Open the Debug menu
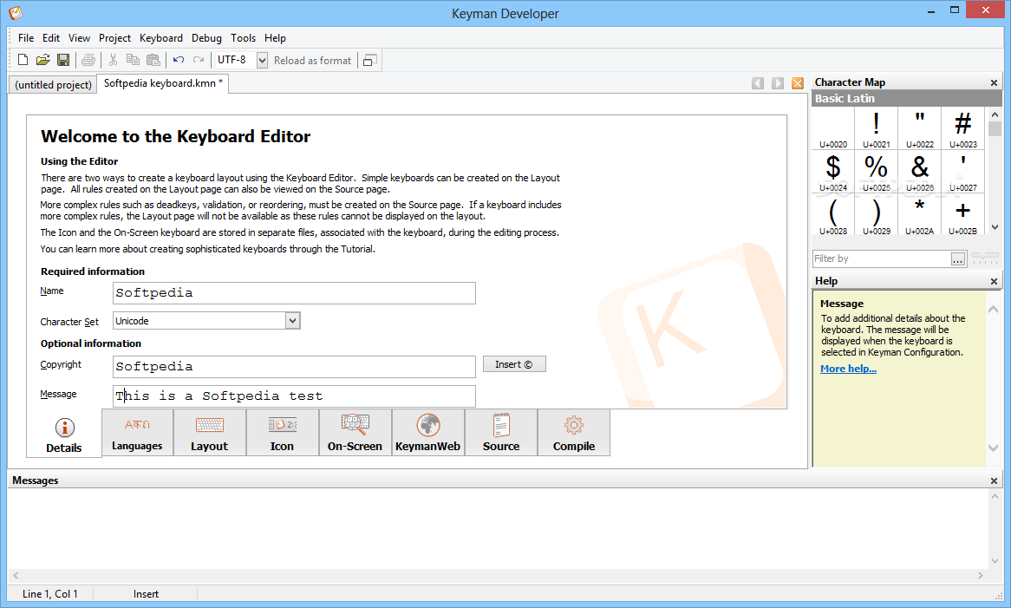The width and height of the screenshot is (1011, 608). point(206,38)
